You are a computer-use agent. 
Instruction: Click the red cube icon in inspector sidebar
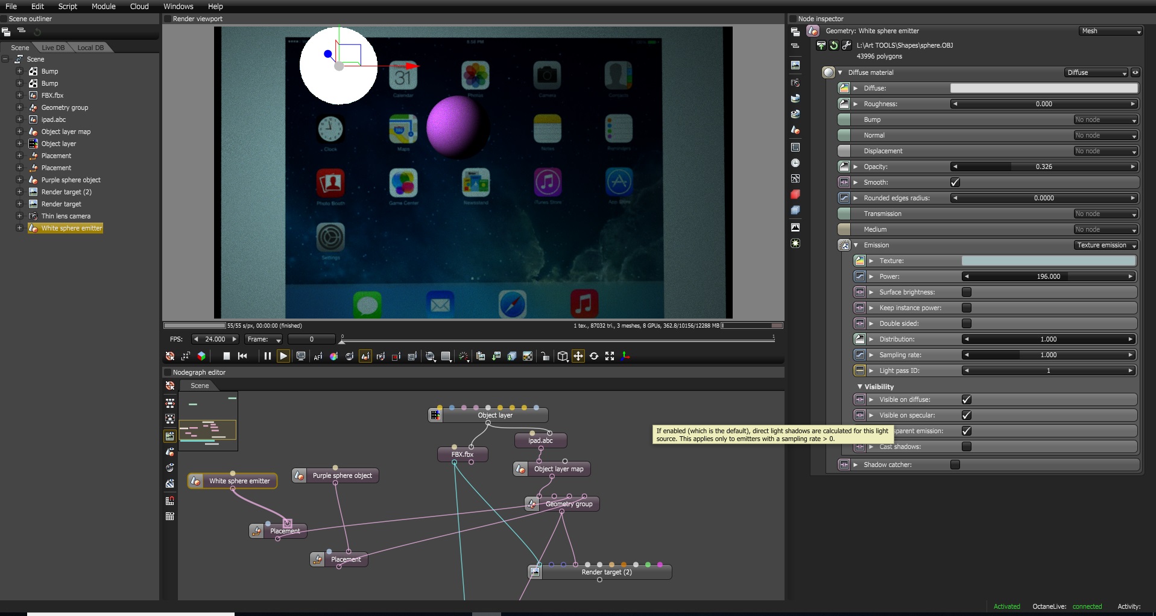795,194
